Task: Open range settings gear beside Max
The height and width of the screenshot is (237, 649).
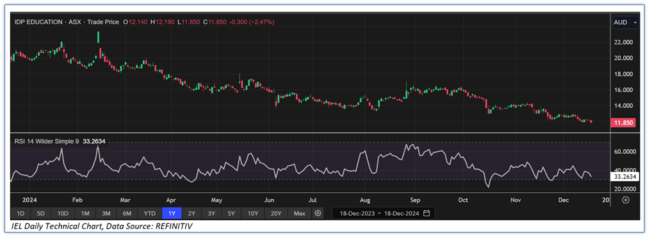Action: [x=318, y=213]
